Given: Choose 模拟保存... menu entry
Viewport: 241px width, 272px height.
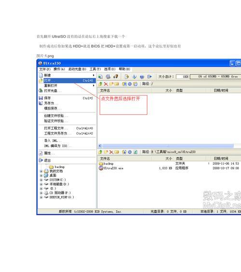Looking at the screenshot, I should [x=67, y=109].
